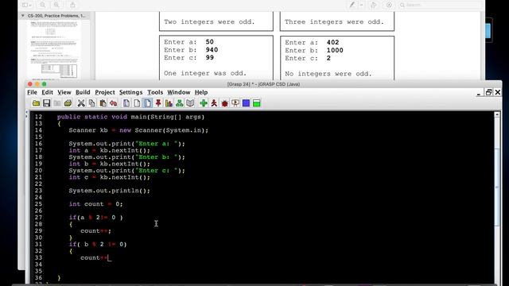Click the red pushpin toolbar icon
The image size is (509, 286).
158,103
